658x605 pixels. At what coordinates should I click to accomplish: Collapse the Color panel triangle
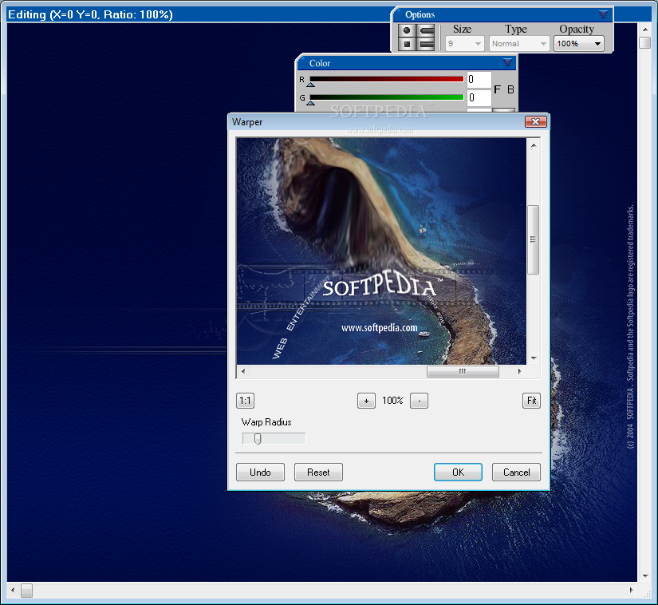coord(507,63)
